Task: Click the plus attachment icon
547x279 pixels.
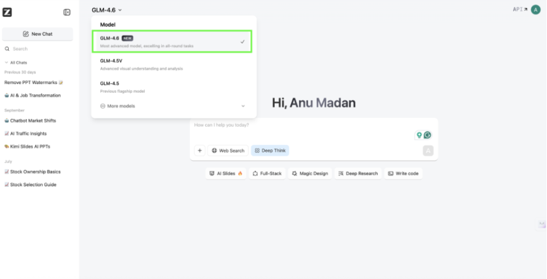Action: click(199, 150)
